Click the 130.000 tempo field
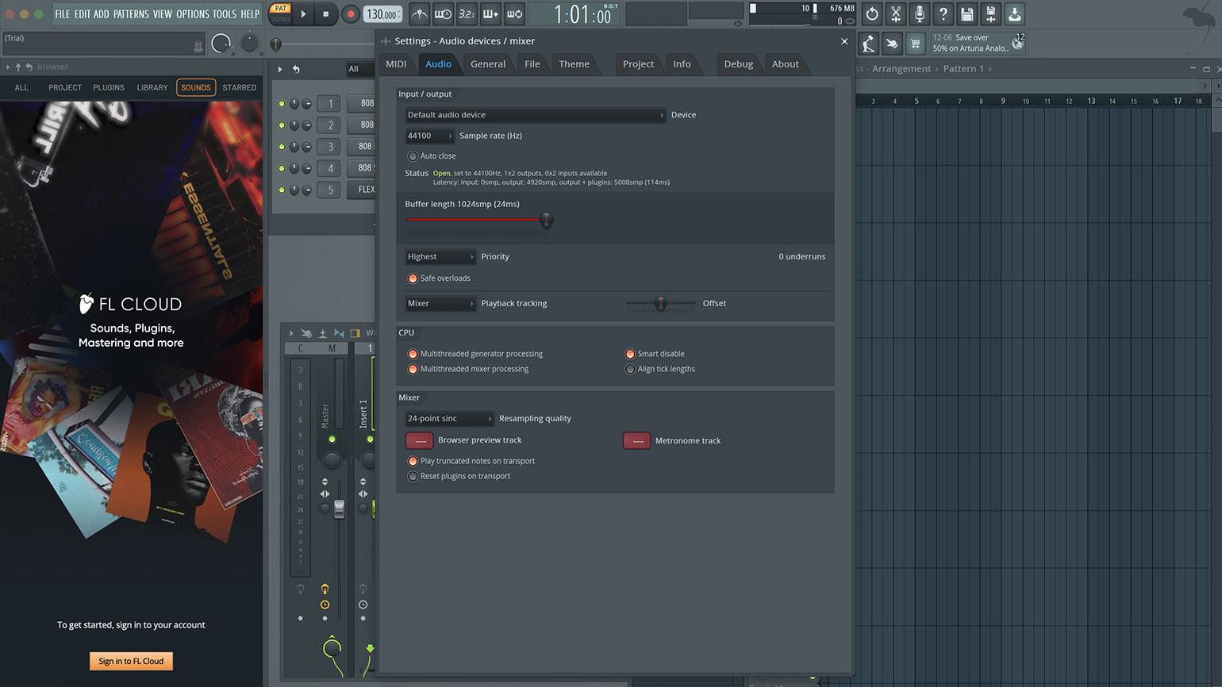The image size is (1222, 687). click(x=382, y=14)
